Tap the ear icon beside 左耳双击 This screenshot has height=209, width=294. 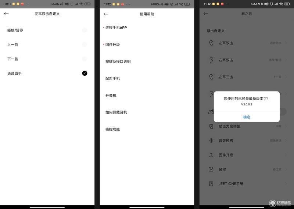click(x=211, y=43)
